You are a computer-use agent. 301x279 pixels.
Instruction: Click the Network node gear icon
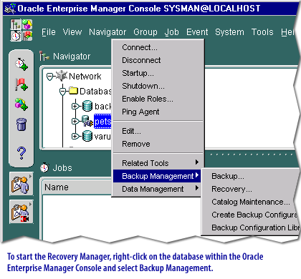(x=62, y=76)
